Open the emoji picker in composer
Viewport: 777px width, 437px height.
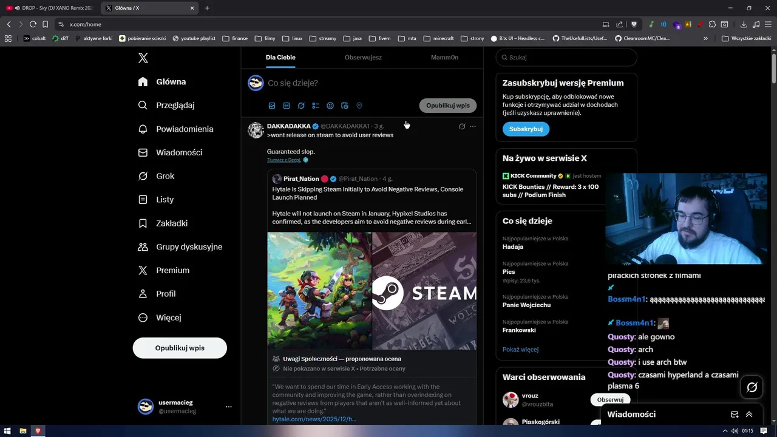pos(330,106)
